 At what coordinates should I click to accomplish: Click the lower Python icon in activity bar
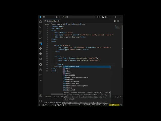coord(41,54)
